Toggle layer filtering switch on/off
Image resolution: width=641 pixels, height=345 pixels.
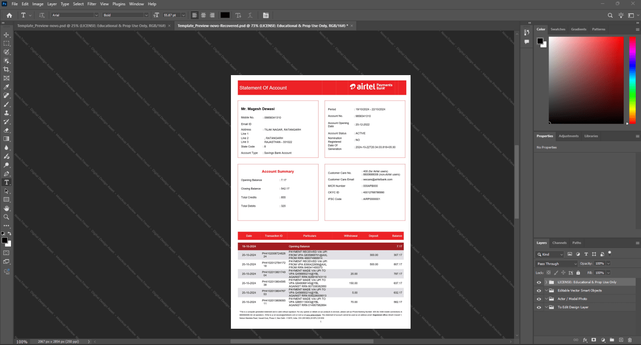(x=610, y=253)
